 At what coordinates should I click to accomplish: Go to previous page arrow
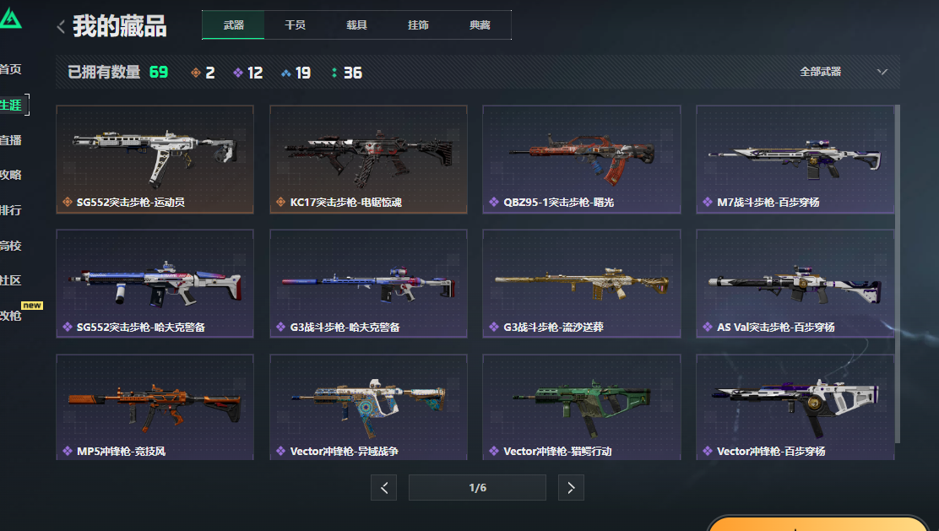[384, 488]
